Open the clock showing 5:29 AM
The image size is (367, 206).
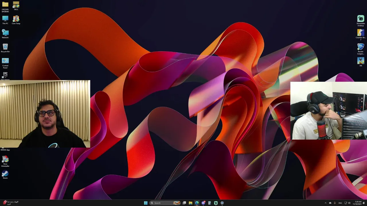click(358, 203)
